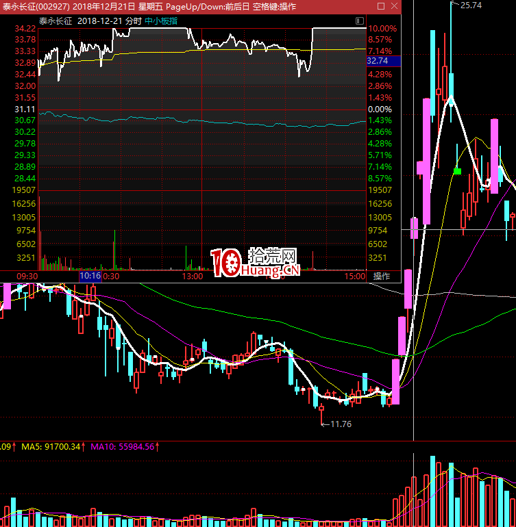Screen dimensions: 516x527
Task: Click the 11.76 low price annotation
Action: (x=341, y=424)
